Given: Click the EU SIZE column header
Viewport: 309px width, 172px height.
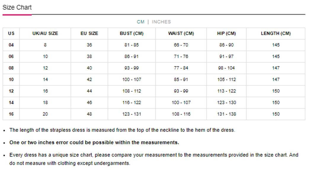Looking at the screenshot, I should coord(89,33).
